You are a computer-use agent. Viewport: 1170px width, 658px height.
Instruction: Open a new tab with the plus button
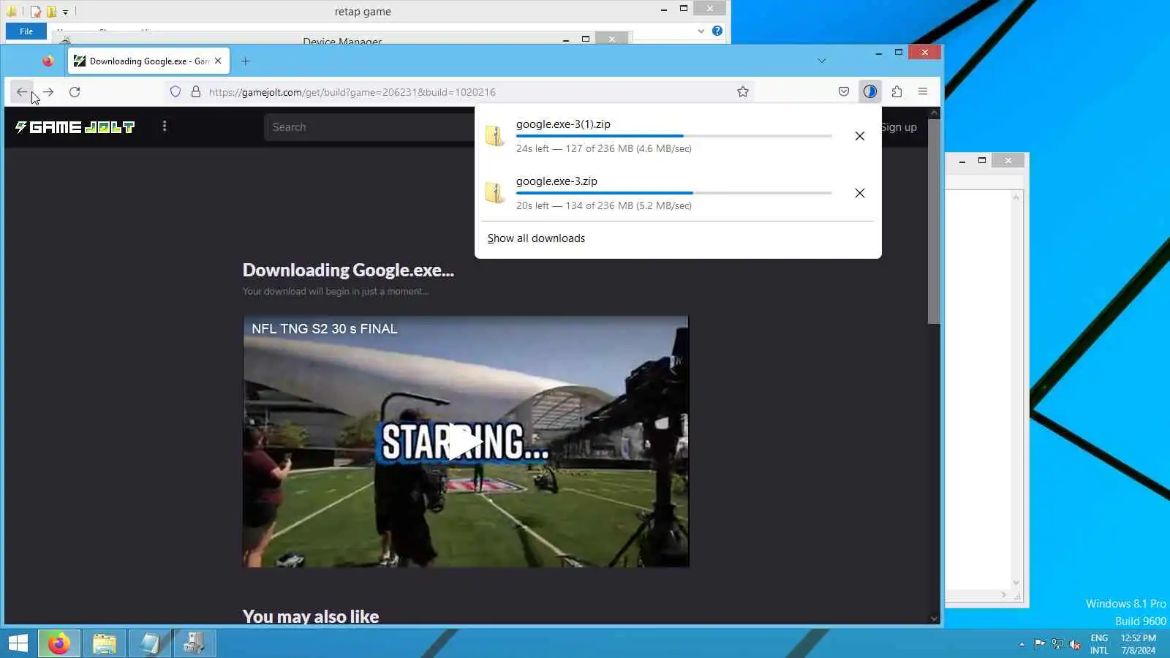coord(246,61)
